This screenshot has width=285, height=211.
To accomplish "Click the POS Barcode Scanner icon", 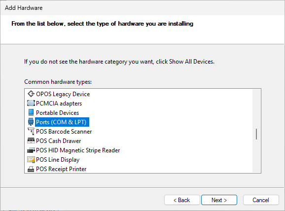I will pos(31,131).
